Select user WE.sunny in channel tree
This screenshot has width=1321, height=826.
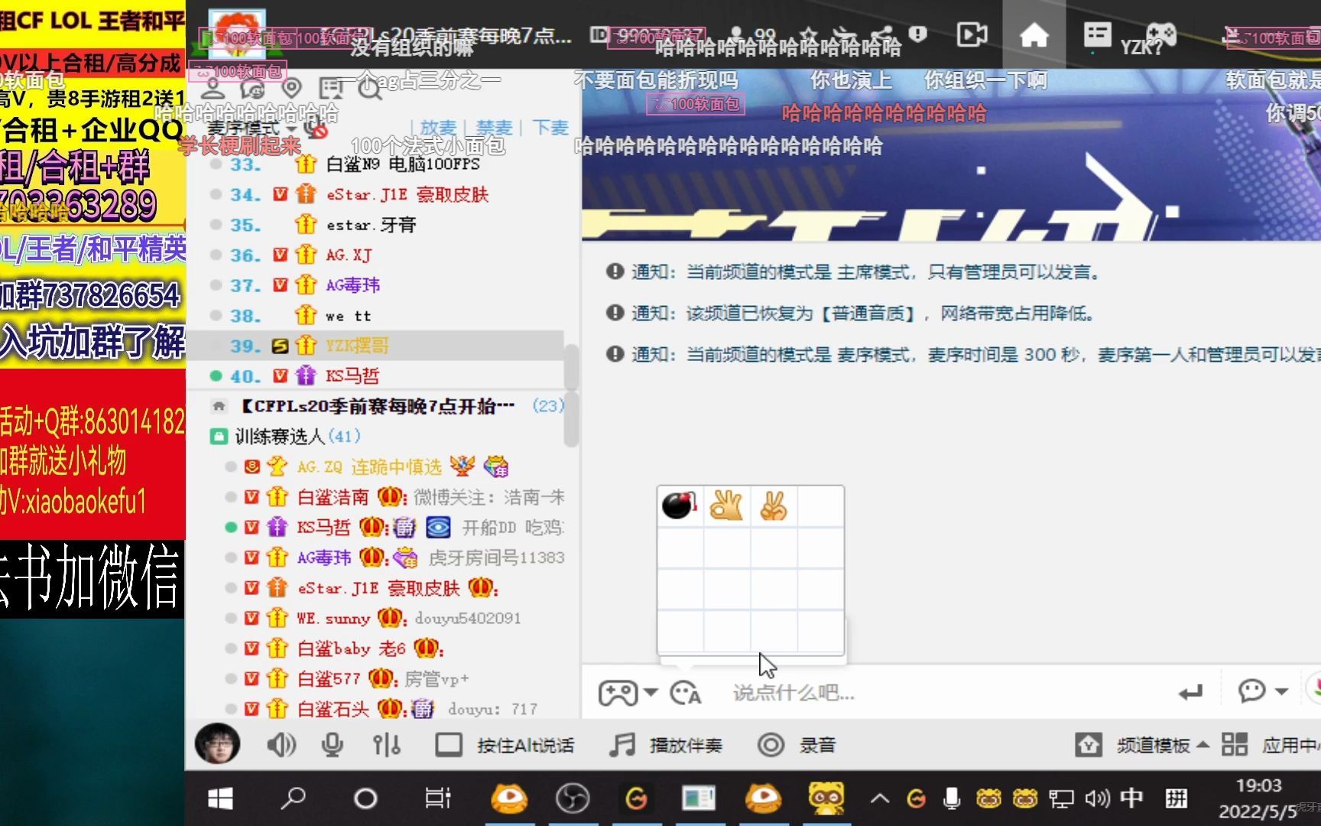(x=333, y=618)
